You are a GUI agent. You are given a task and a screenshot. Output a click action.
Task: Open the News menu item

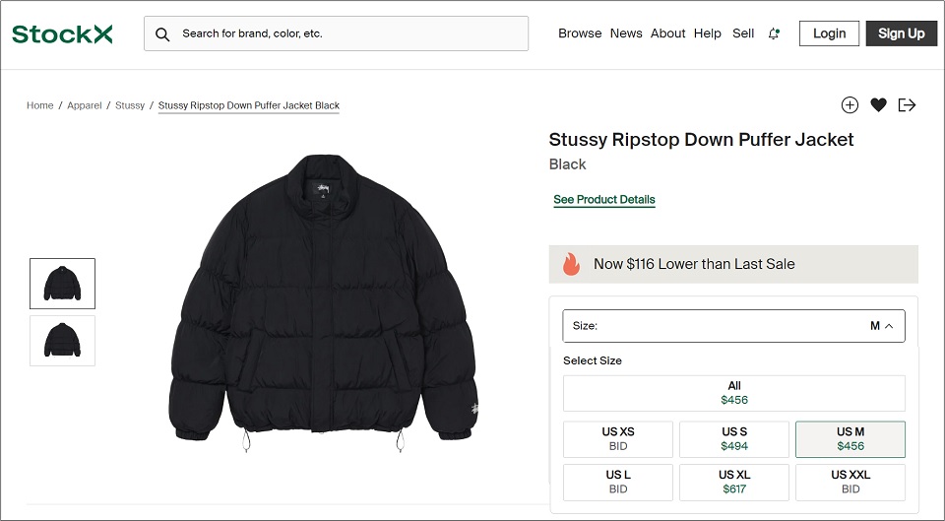[626, 33]
